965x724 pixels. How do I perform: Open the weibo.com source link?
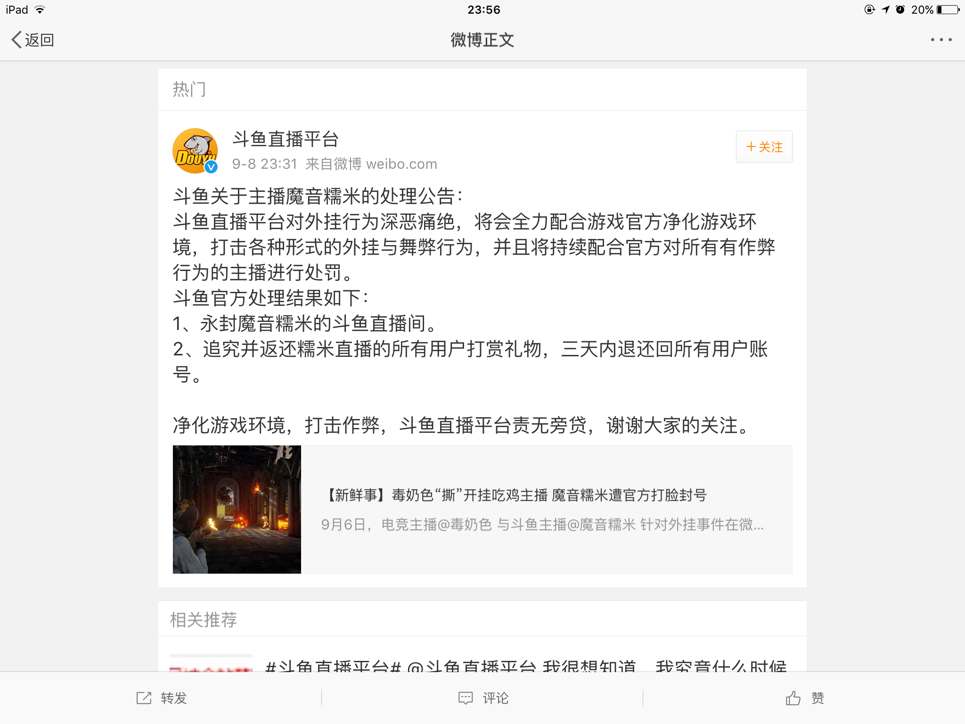[x=401, y=164]
